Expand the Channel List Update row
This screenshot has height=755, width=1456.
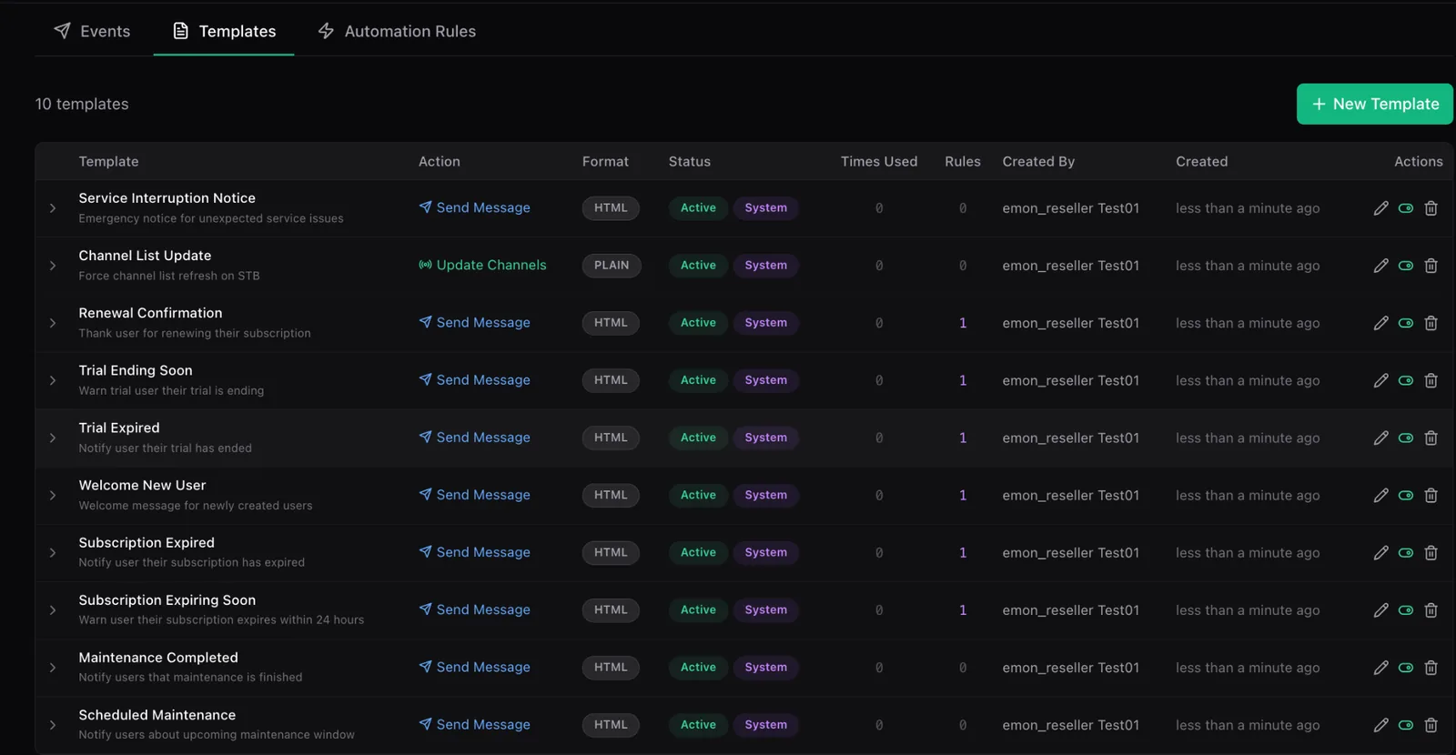53,266
